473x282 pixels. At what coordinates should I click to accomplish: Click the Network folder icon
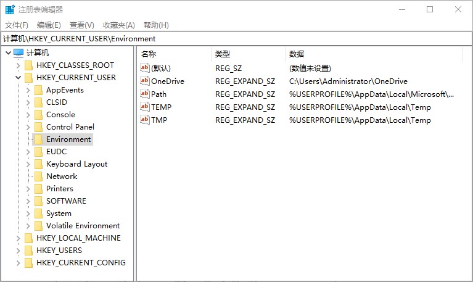(39, 176)
